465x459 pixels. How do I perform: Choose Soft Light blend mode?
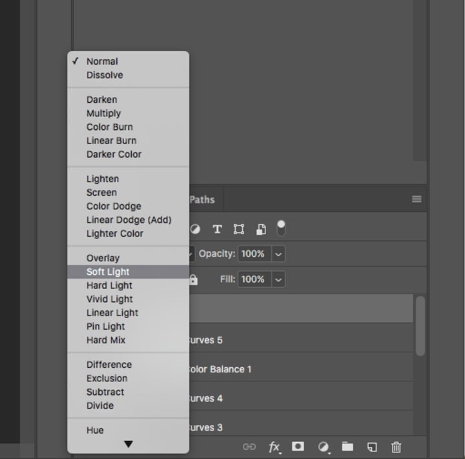(128, 272)
